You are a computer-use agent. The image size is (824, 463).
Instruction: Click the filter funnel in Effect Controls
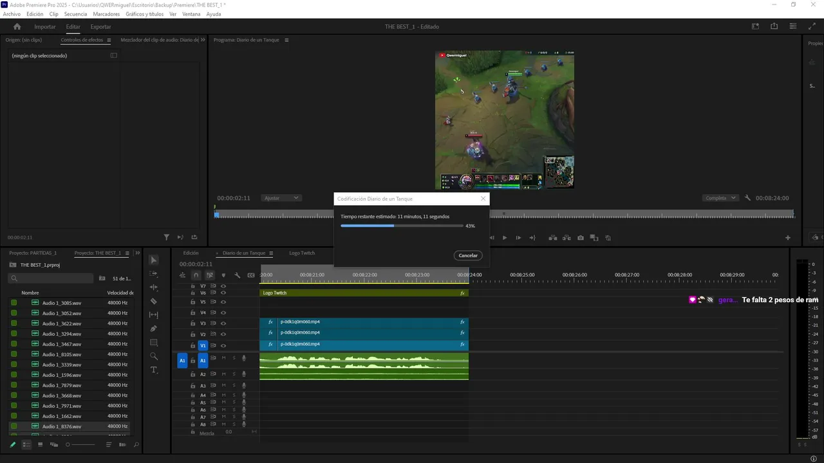166,237
